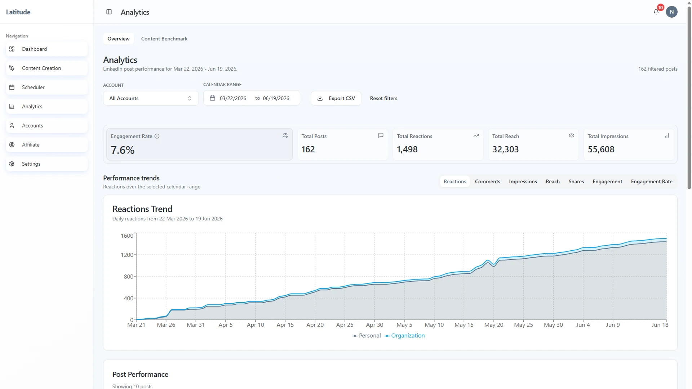692x389 pixels.
Task: Open the user avatar N menu
Action: [x=671, y=12]
